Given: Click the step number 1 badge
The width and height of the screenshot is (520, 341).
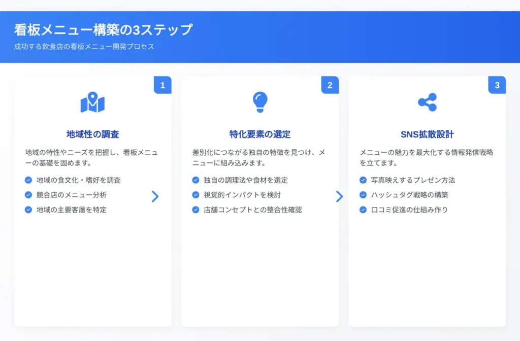Looking at the screenshot, I should (162, 85).
